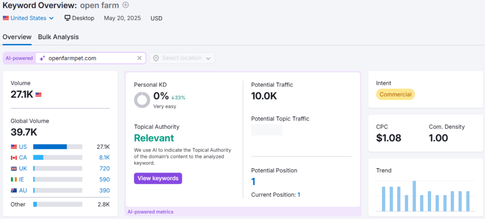485x219 pixels.
Task: Switch to the Overview tab
Action: coord(17,37)
